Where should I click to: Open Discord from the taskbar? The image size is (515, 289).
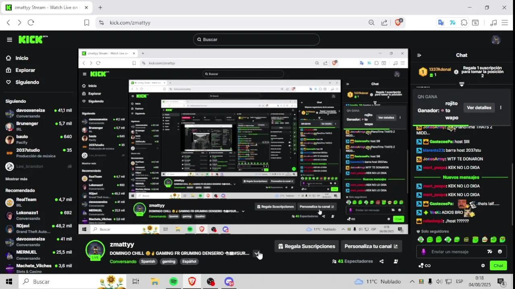(x=229, y=282)
